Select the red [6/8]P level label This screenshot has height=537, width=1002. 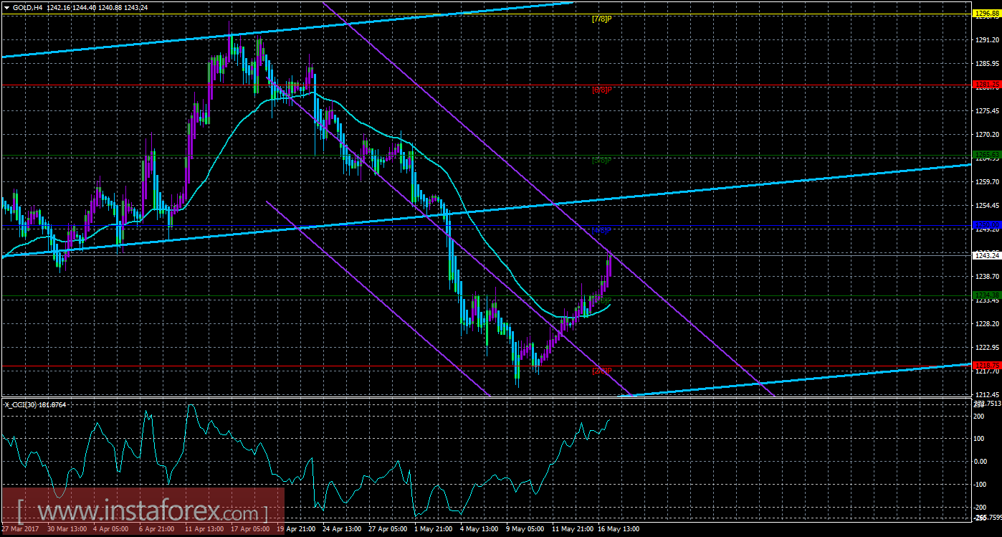(601, 90)
